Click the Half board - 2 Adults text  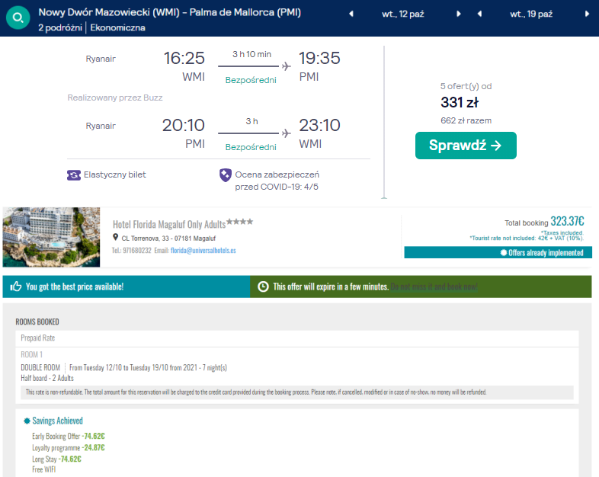pos(47,378)
